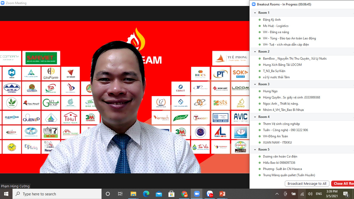Click the Zoom Meeting title bar icon

point(3,3)
